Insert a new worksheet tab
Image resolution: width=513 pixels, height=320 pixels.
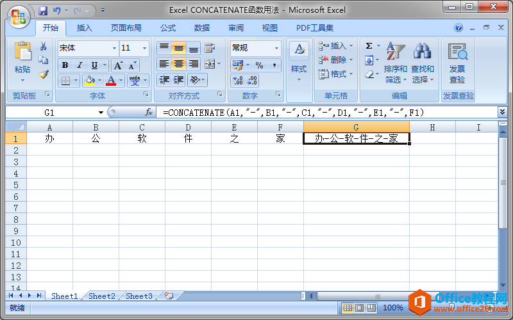pyautogui.click(x=169, y=296)
